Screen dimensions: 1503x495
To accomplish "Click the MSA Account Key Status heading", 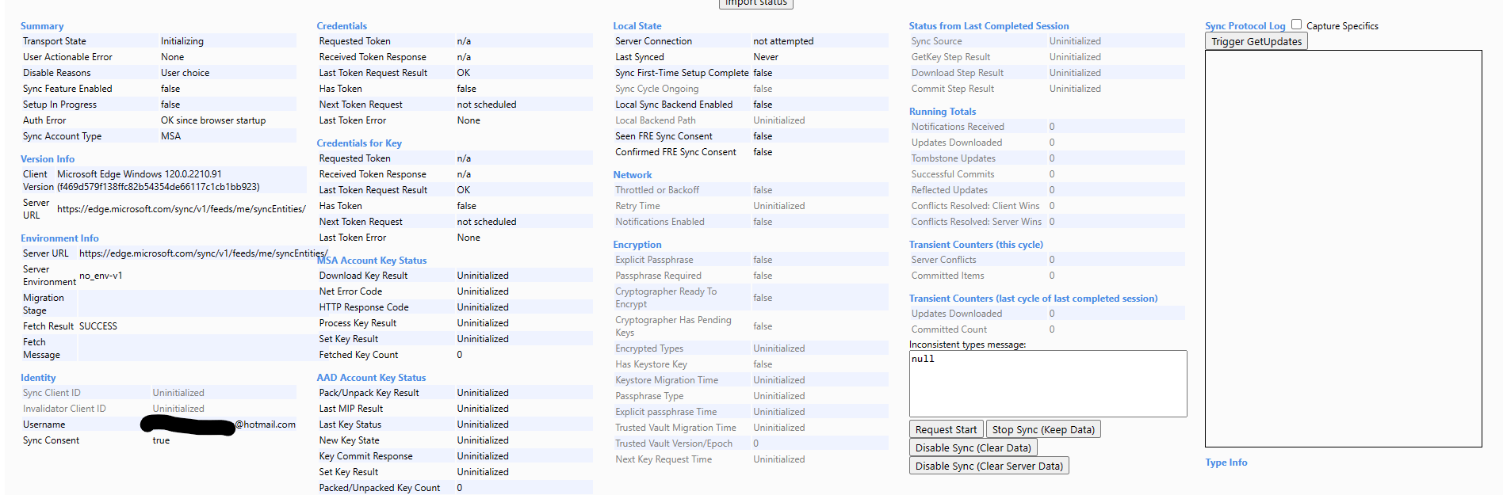I will (372, 261).
